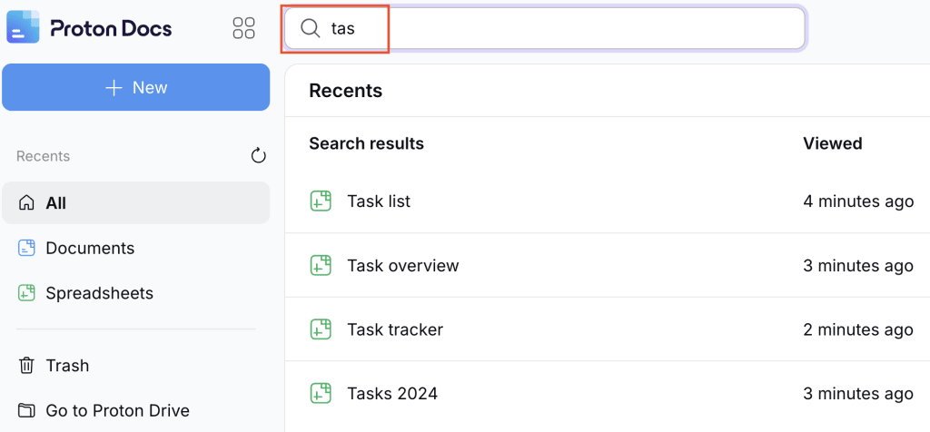Click spreadsheet icon next to Tasks 2024
The height and width of the screenshot is (432, 930).
point(321,393)
